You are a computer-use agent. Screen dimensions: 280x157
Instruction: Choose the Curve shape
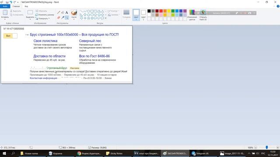[x=85, y=11]
